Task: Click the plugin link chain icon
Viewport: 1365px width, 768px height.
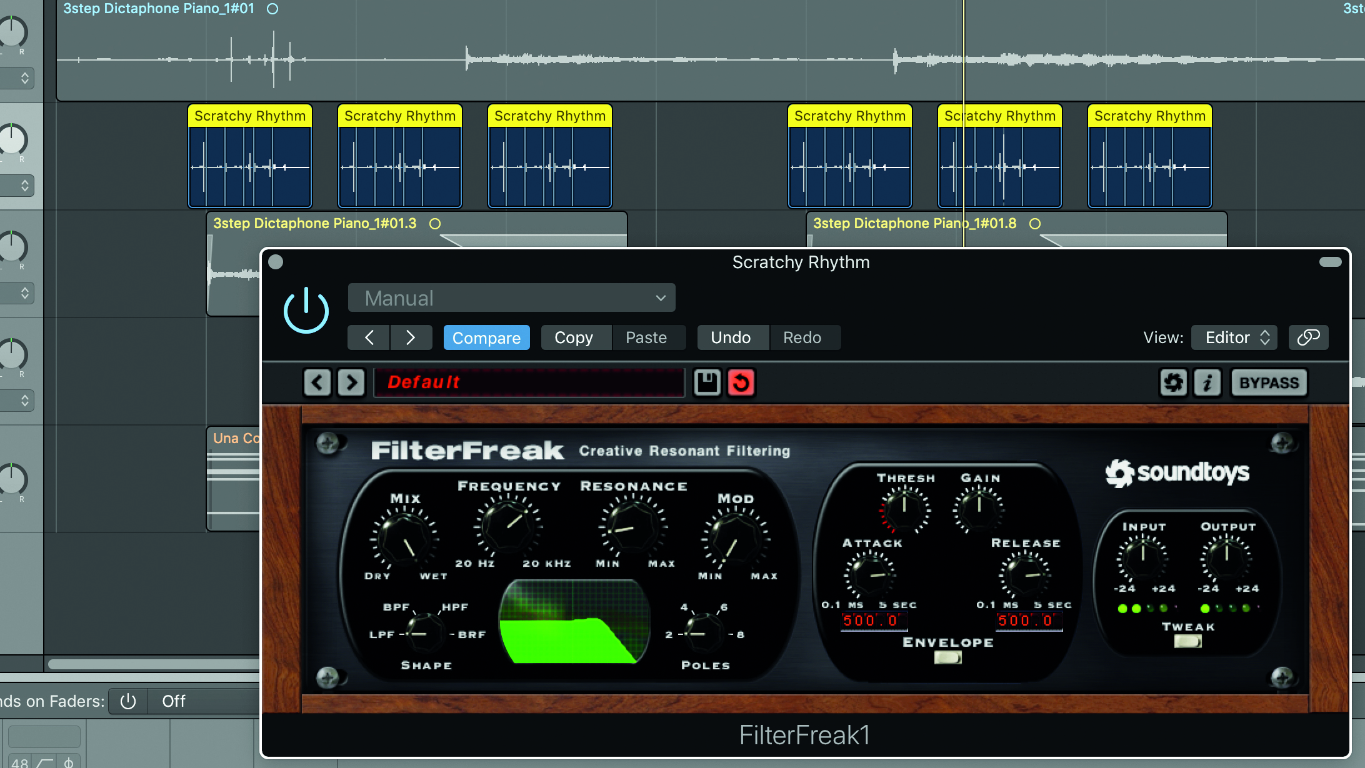Action: tap(1308, 337)
